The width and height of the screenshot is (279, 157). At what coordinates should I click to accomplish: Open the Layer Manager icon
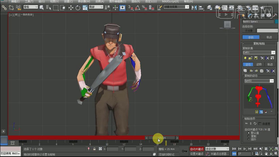[209, 7]
